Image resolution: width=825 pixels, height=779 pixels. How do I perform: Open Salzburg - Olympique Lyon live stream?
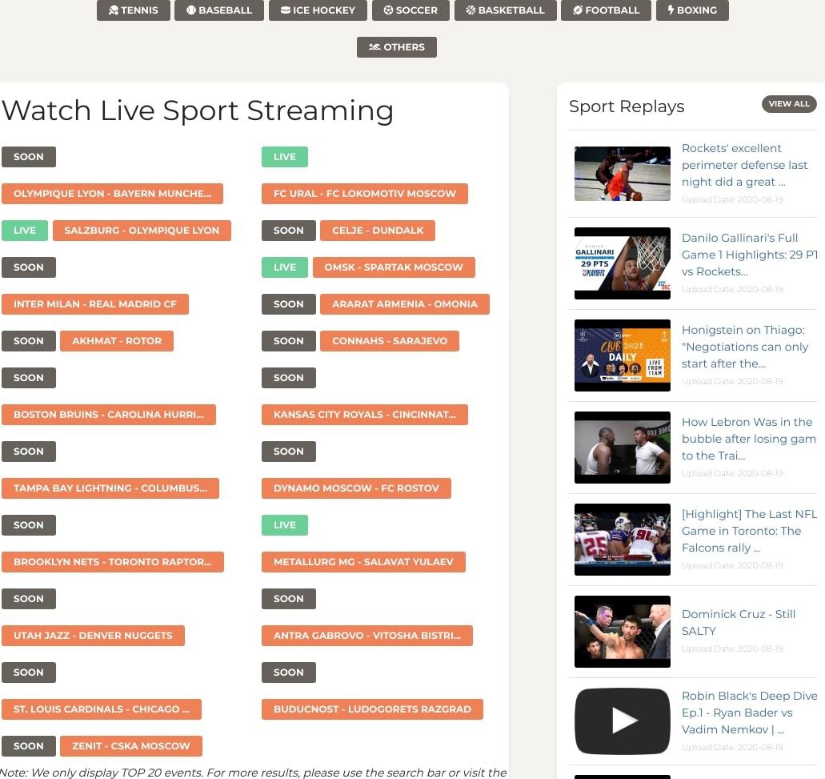pyautogui.click(x=142, y=231)
